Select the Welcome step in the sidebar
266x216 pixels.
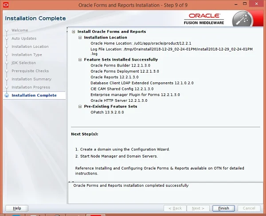[x=20, y=31]
